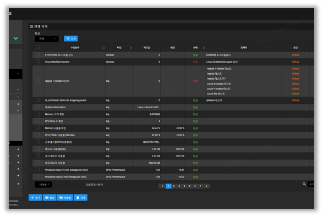The width and height of the screenshot is (323, 217).
Task: Select page 6 in pagination
Action: tap(195, 186)
